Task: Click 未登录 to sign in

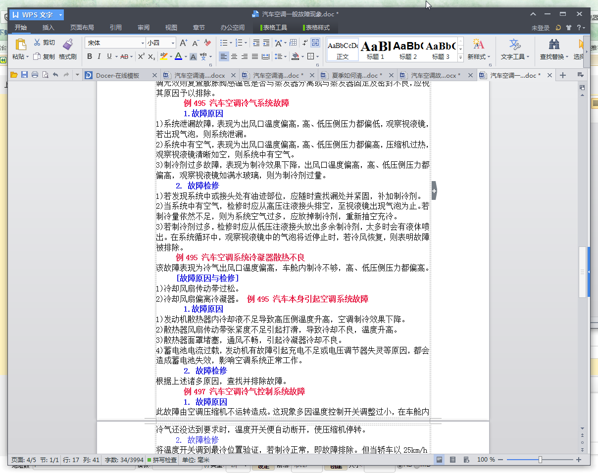Action: [541, 28]
